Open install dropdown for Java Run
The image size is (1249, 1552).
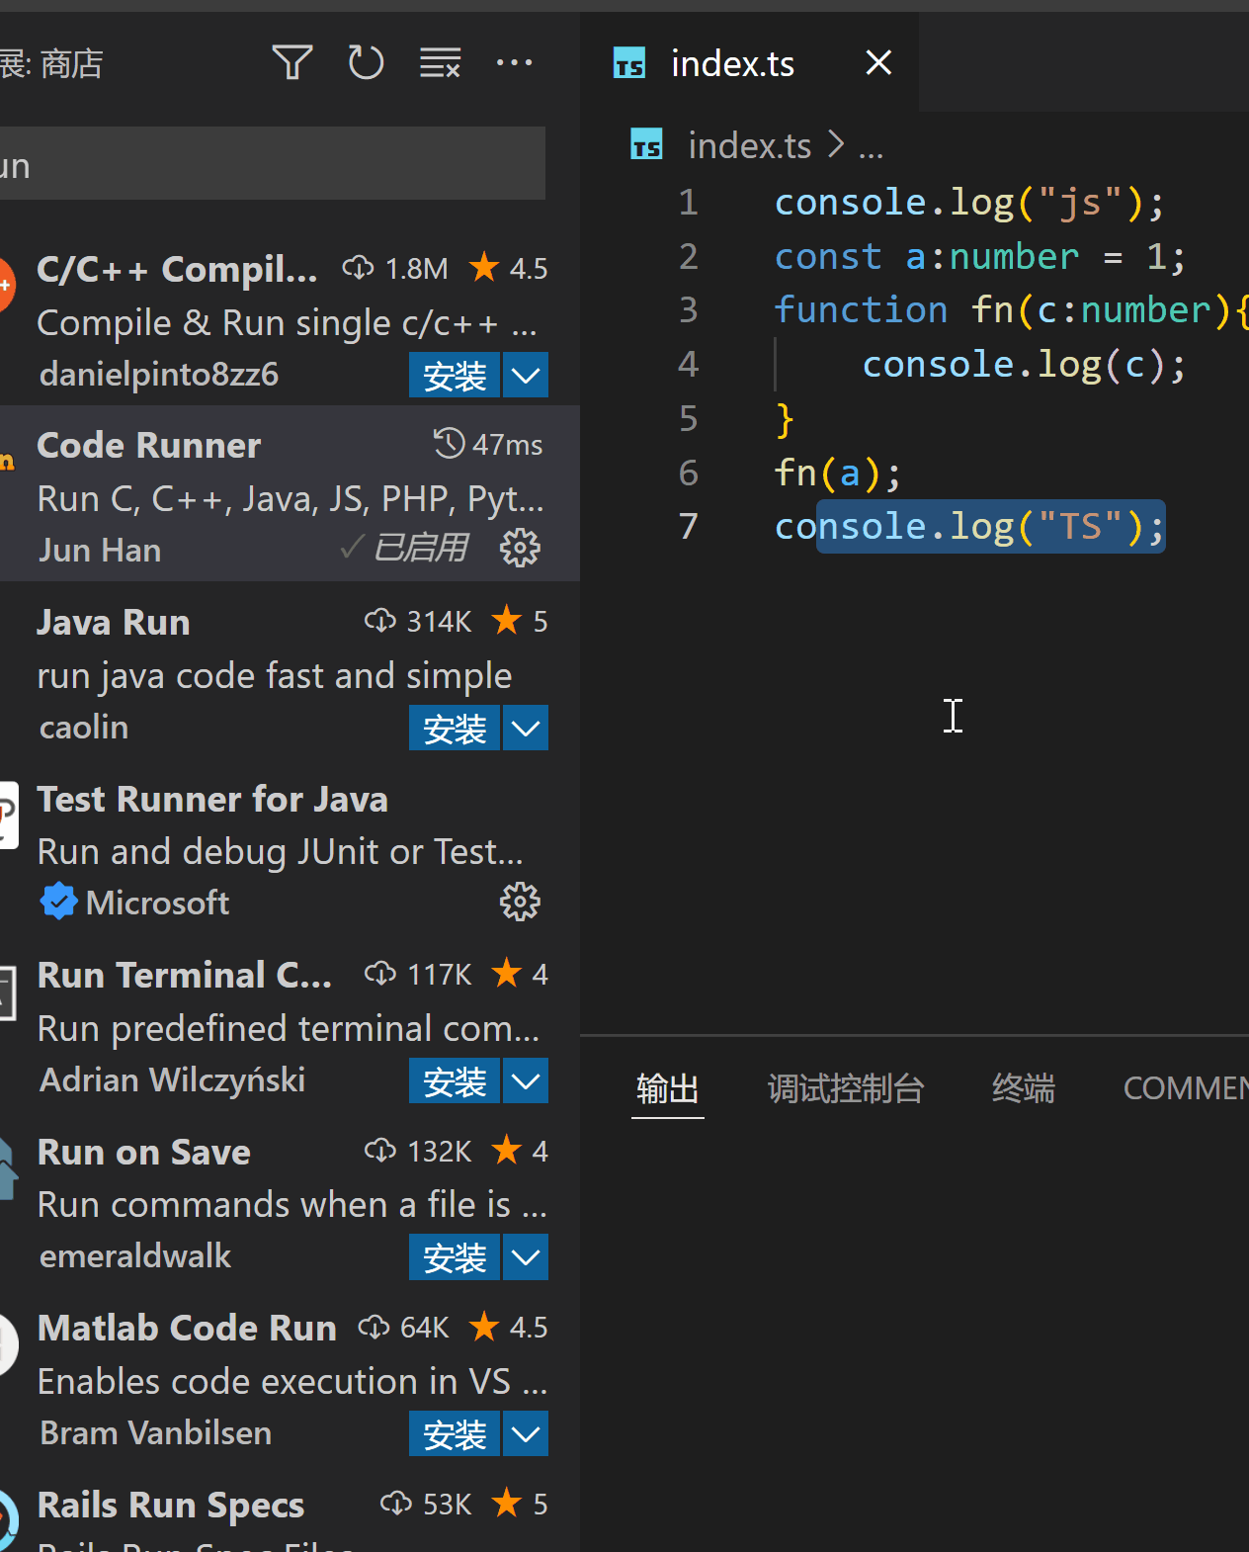coord(526,729)
